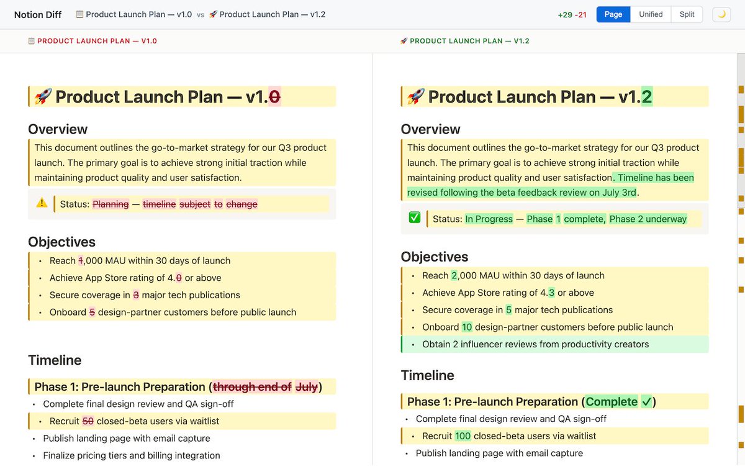Click the change minimap strip at the right edge
This screenshot has height=466, width=745.
741,258
